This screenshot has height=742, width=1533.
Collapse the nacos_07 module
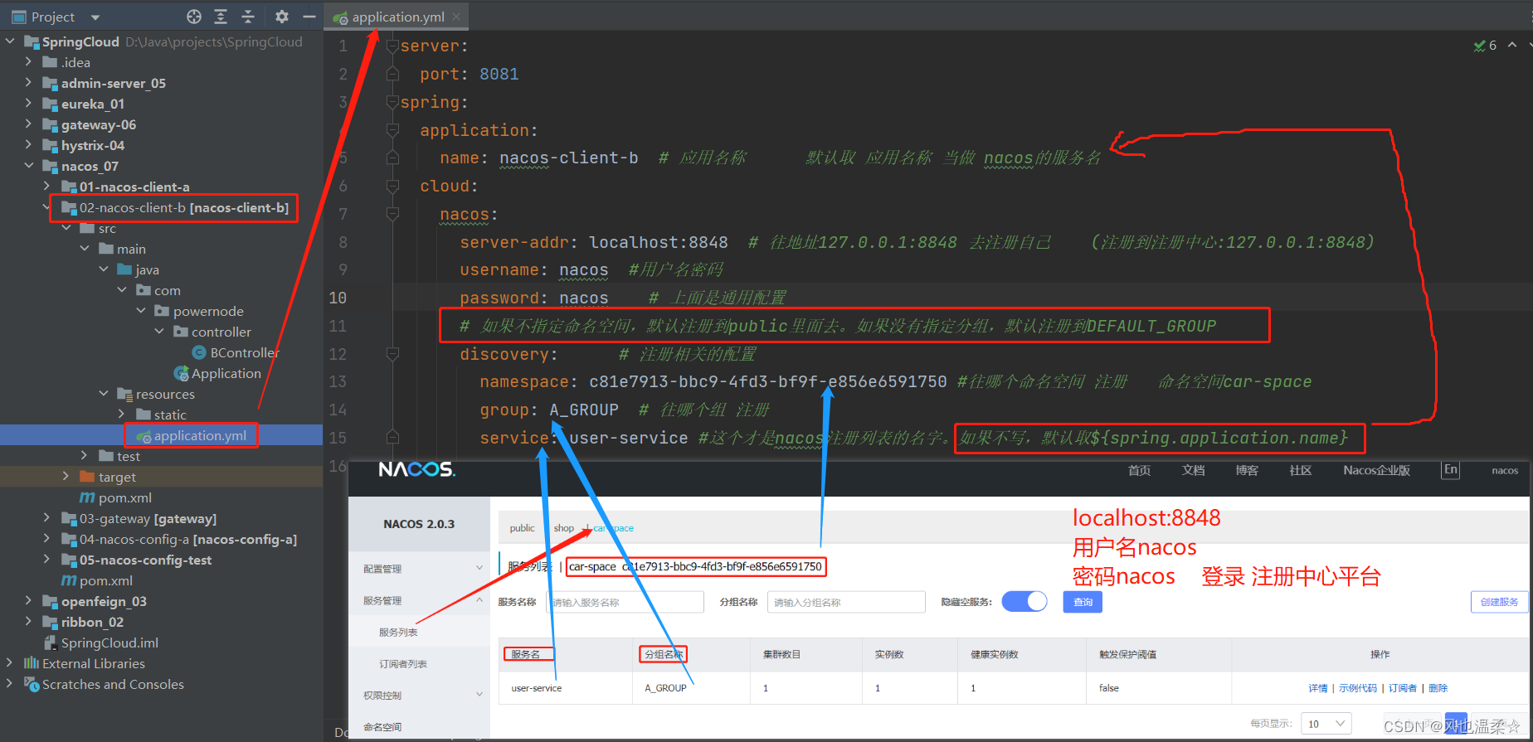click(x=28, y=166)
